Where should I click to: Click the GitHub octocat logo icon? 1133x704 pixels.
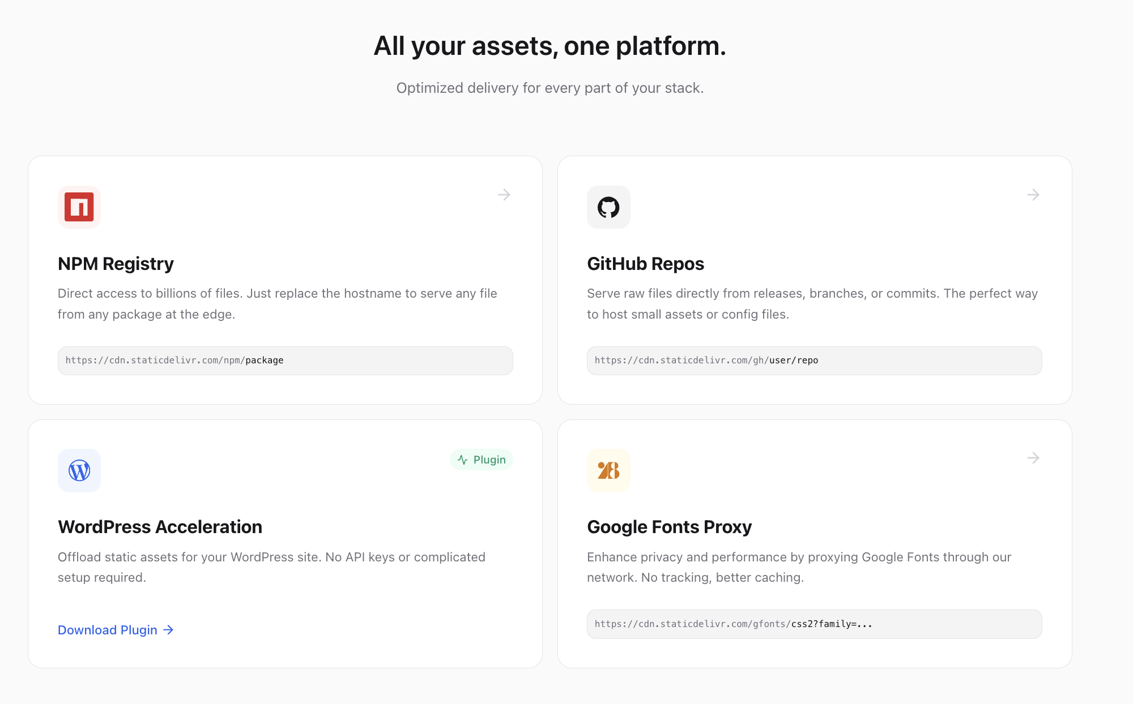point(608,207)
